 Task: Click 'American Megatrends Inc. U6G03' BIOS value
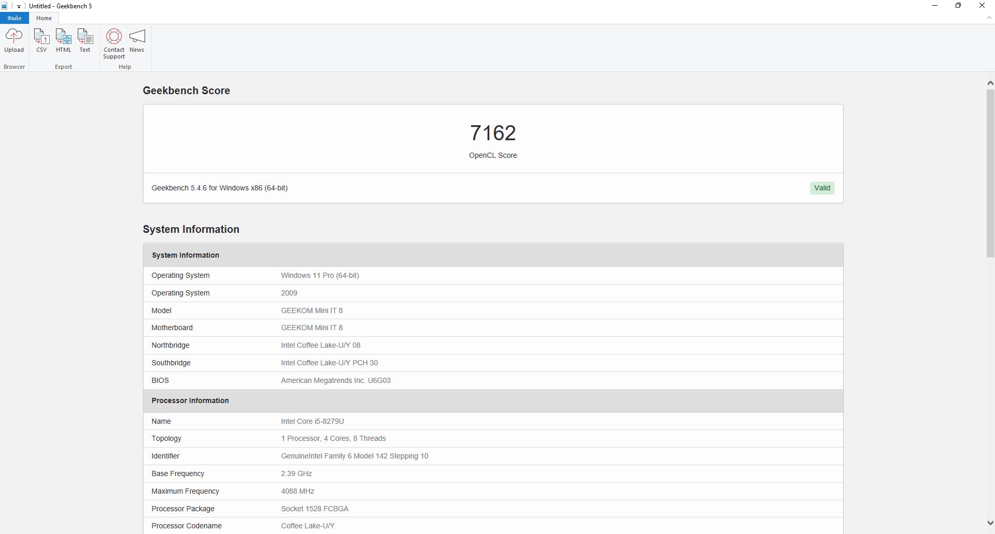(x=336, y=380)
